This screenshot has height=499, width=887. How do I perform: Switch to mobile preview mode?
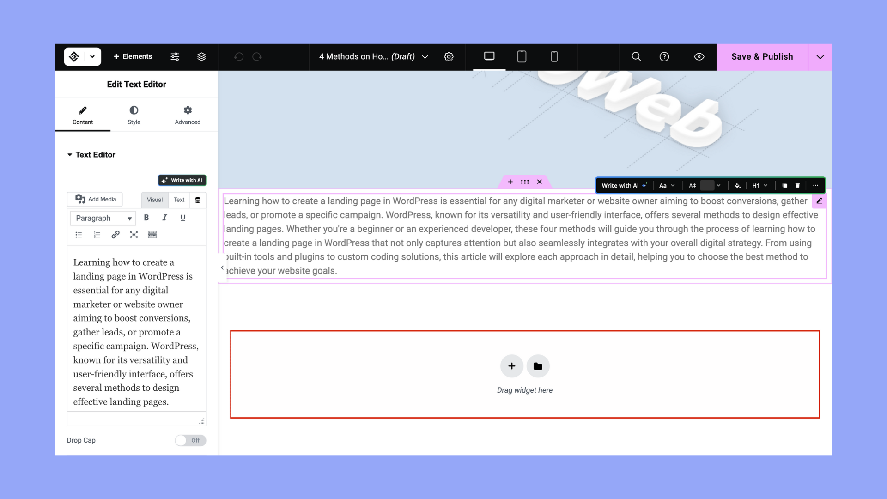554,56
